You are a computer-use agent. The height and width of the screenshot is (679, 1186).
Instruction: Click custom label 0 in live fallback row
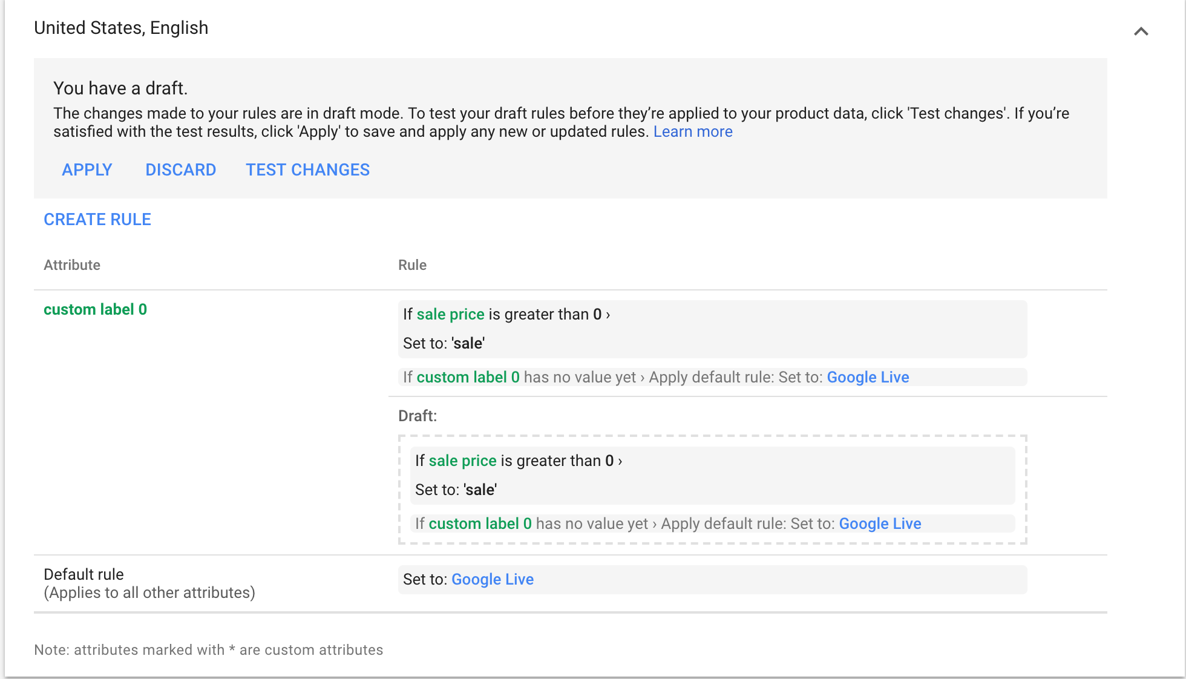468,378
